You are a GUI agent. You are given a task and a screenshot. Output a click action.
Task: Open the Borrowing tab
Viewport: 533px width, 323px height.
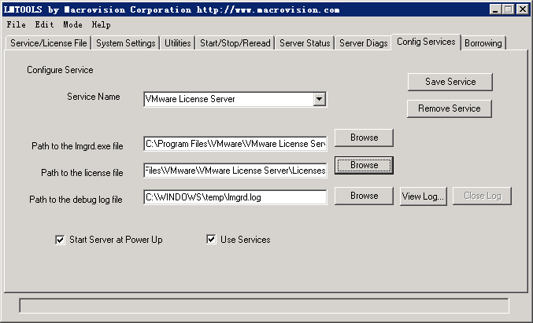(483, 43)
